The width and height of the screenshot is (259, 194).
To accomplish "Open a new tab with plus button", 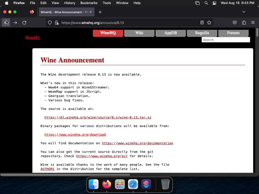I will click(x=100, y=12).
